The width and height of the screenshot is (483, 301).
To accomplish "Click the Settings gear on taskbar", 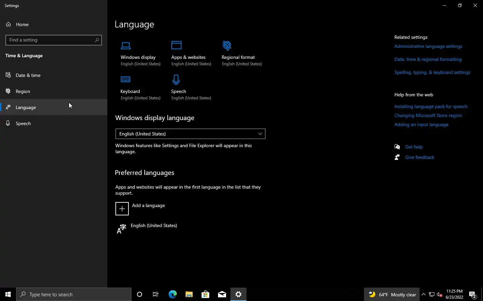I will pyautogui.click(x=238, y=294).
